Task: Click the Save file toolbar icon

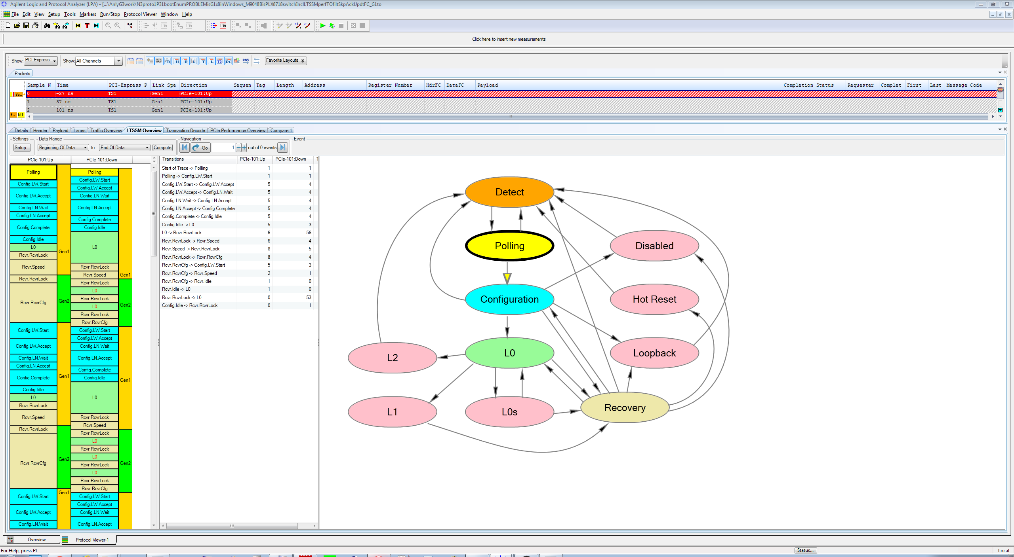Action: (x=26, y=26)
